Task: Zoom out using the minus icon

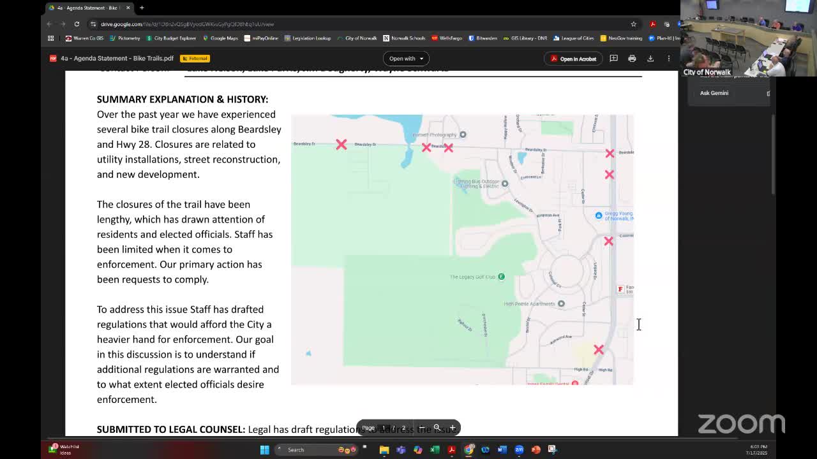Action: coord(421,428)
